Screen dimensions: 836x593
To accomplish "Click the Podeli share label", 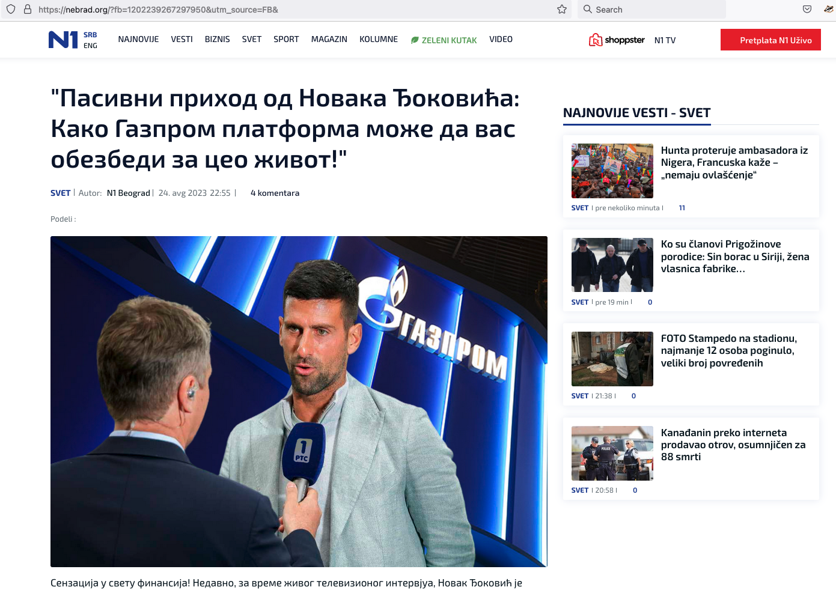I will pos(63,219).
